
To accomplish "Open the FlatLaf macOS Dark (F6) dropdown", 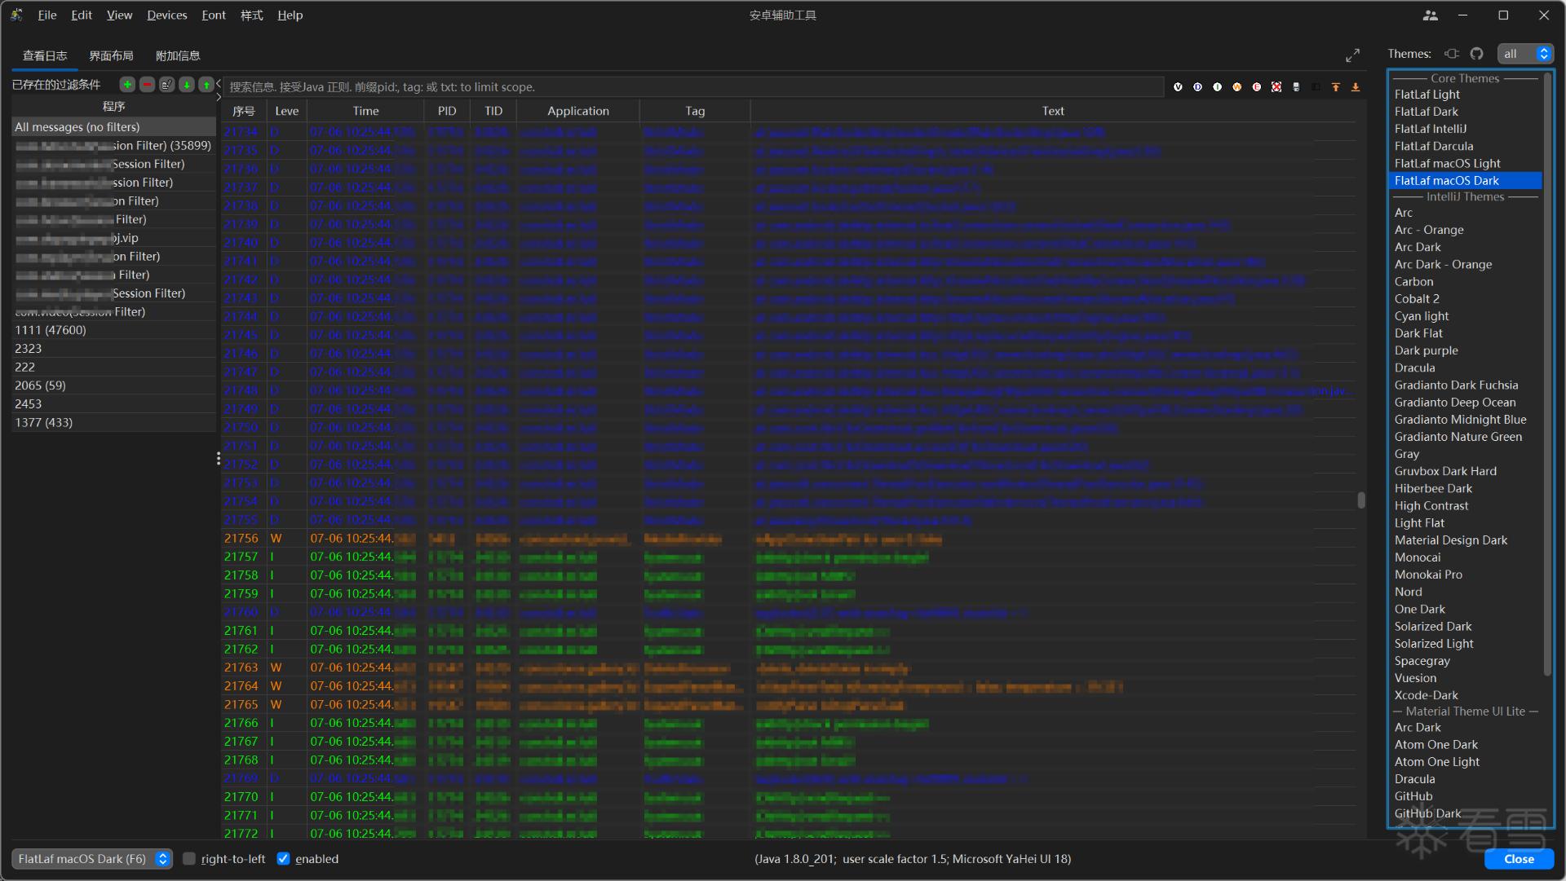I will tap(91, 859).
